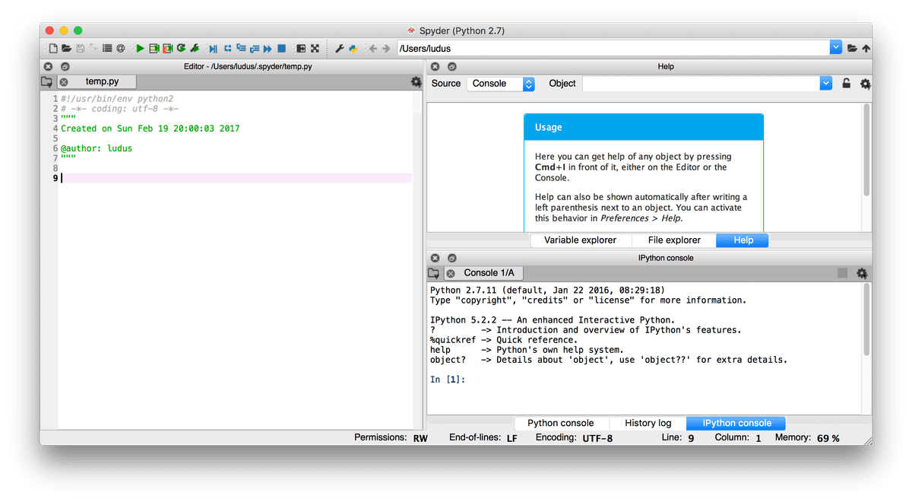Screen dimensions: 912x502
Task: Click the green Run file button
Action: click(139, 49)
